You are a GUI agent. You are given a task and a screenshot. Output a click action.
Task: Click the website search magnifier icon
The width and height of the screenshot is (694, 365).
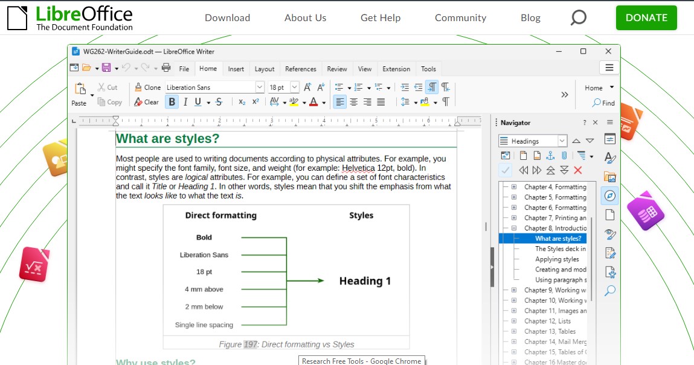tap(578, 17)
